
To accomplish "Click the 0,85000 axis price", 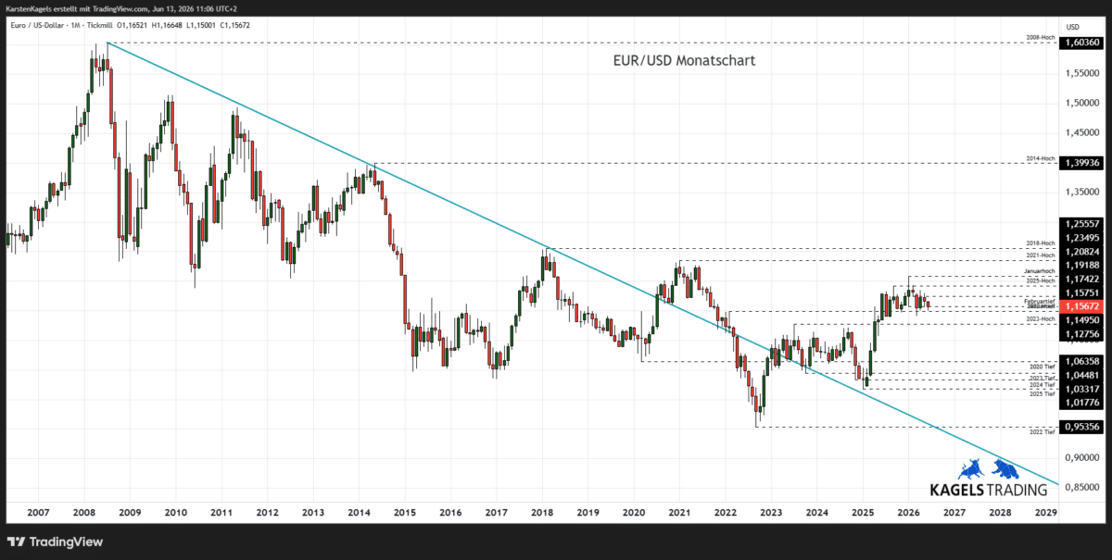I will coord(1082,487).
